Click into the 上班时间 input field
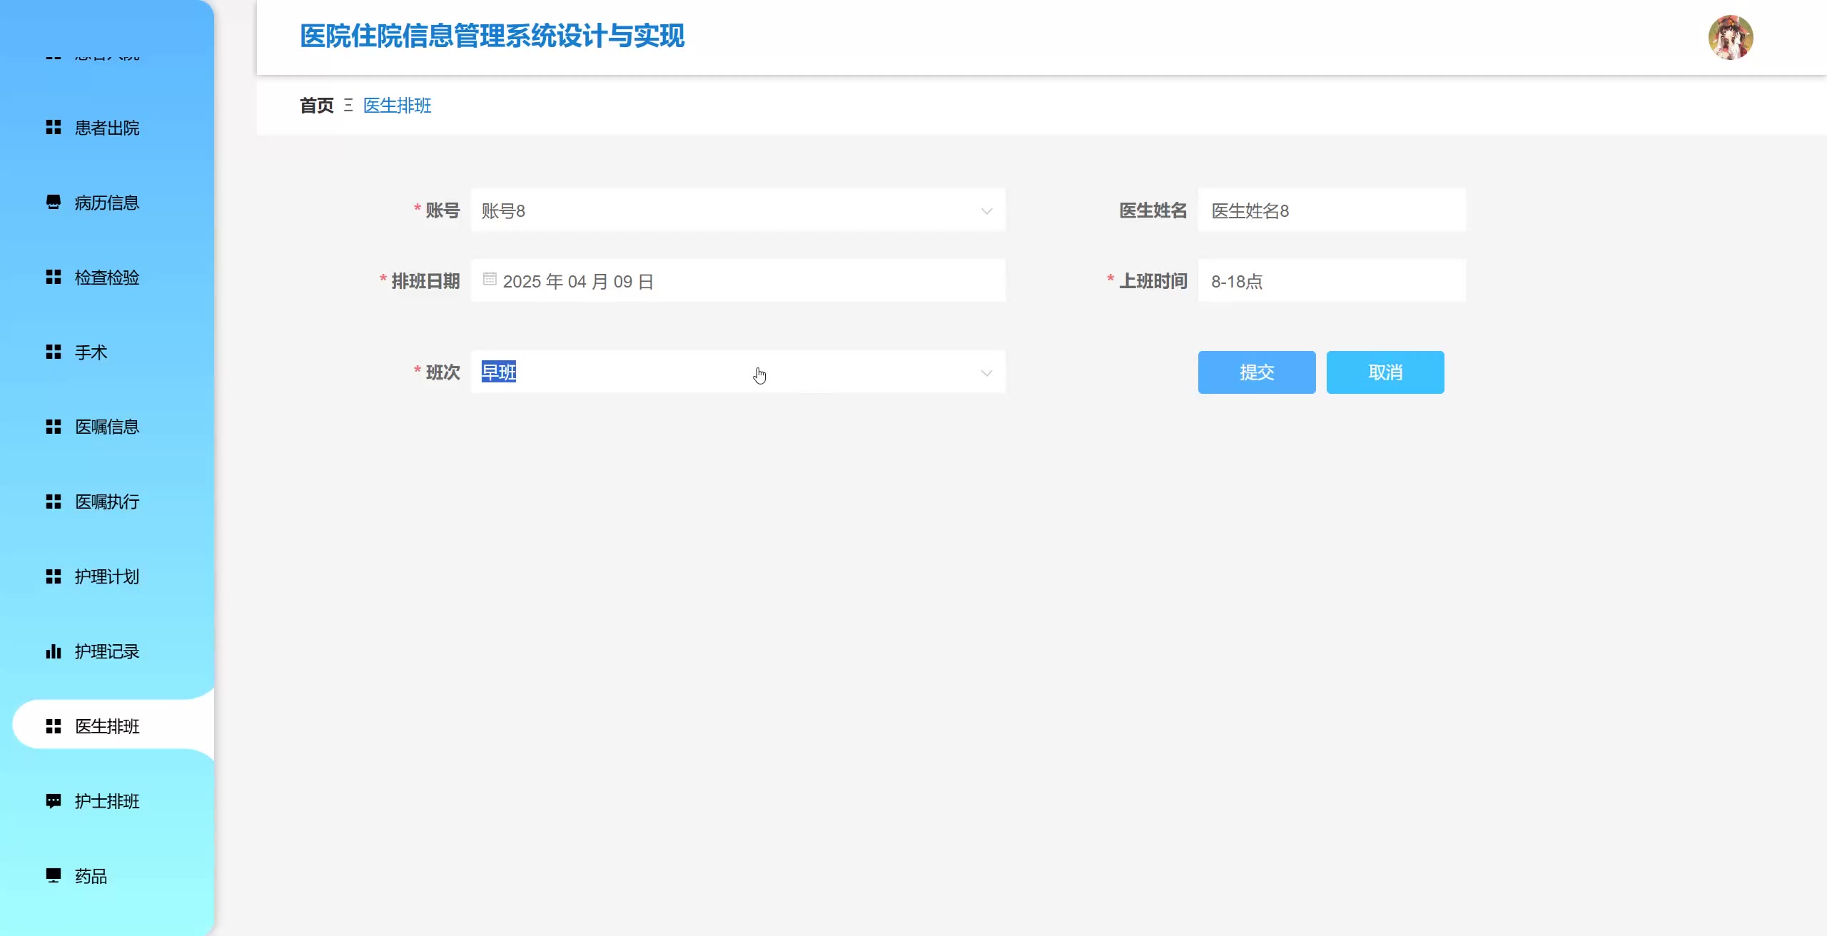Viewport: 1827px width, 936px height. point(1331,281)
